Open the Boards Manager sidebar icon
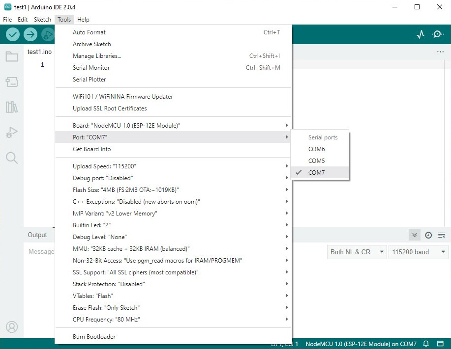The height and width of the screenshot is (349, 451). (x=12, y=81)
